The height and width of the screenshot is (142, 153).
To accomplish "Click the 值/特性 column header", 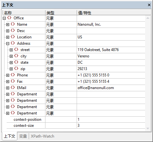I will coord(114,13).
